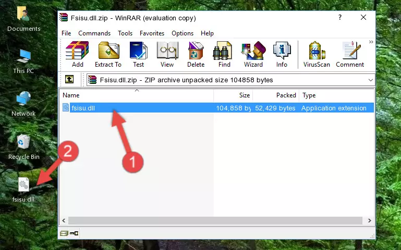This screenshot has height=250, width=401.
Task: Open the Comment tool
Action: (x=350, y=54)
